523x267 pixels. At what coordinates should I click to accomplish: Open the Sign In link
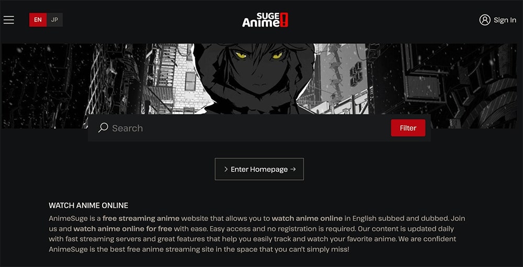point(505,20)
